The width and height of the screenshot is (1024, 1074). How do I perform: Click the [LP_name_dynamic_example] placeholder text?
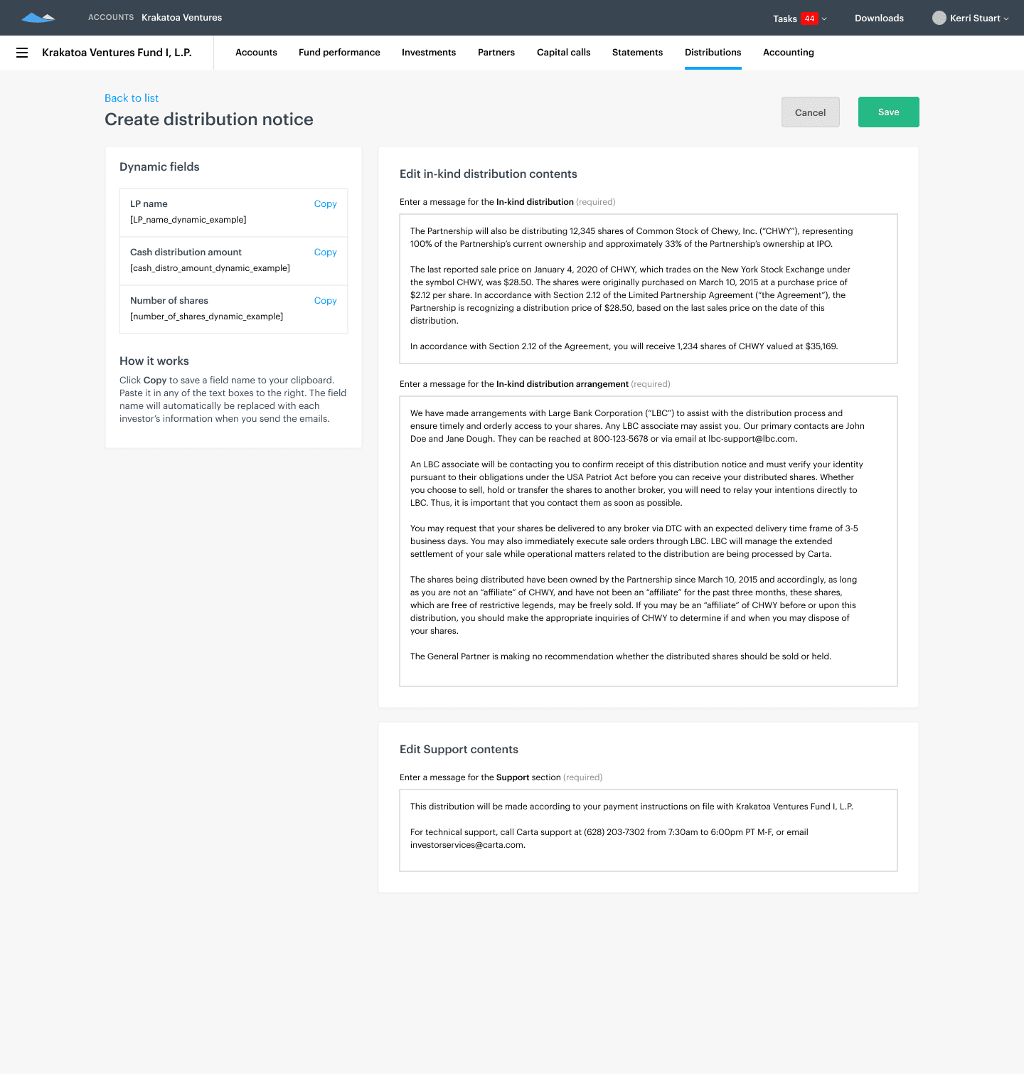pyautogui.click(x=188, y=220)
